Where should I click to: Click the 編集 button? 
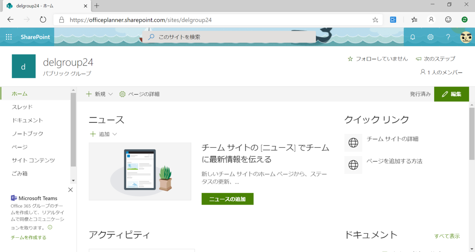tap(451, 94)
